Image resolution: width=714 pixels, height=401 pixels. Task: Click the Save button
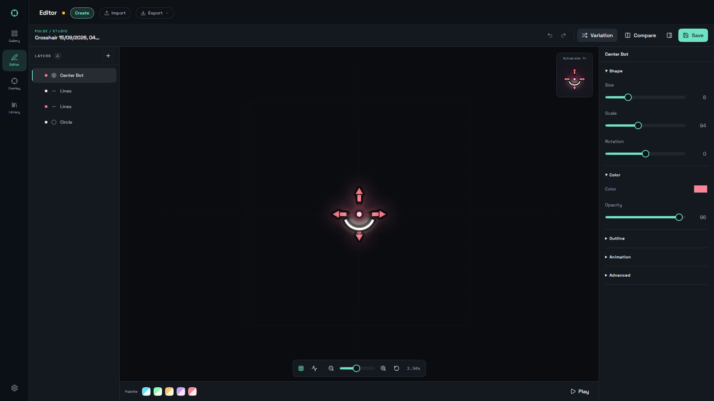pyautogui.click(x=693, y=35)
